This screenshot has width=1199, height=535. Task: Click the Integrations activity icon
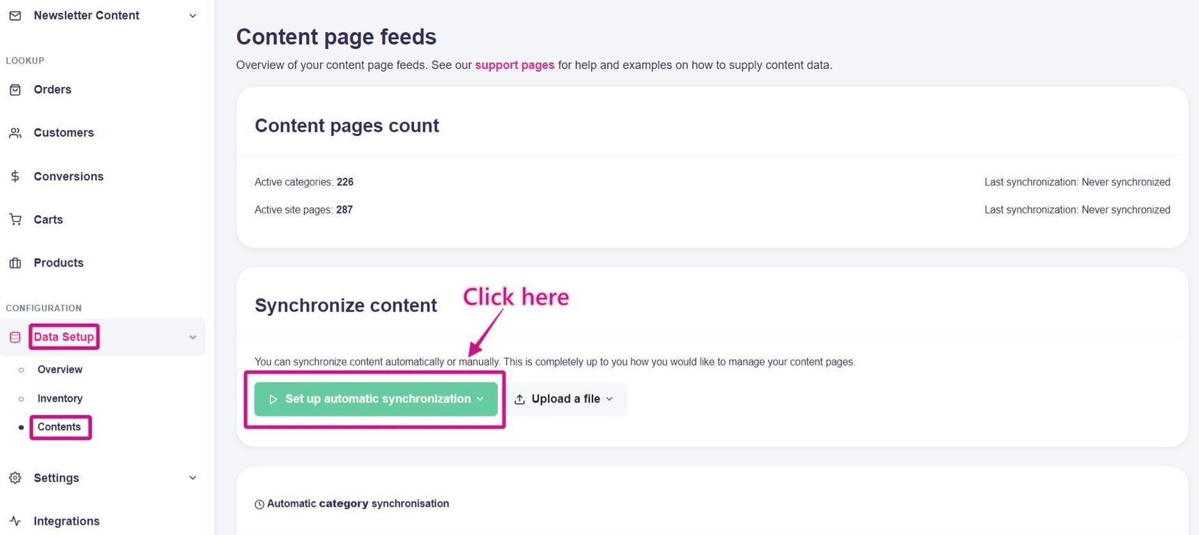point(15,521)
